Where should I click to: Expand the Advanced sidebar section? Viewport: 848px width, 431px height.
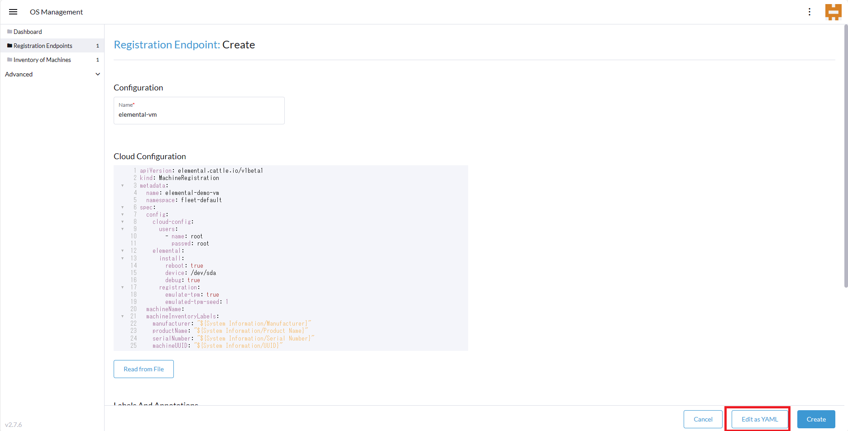[x=52, y=74]
